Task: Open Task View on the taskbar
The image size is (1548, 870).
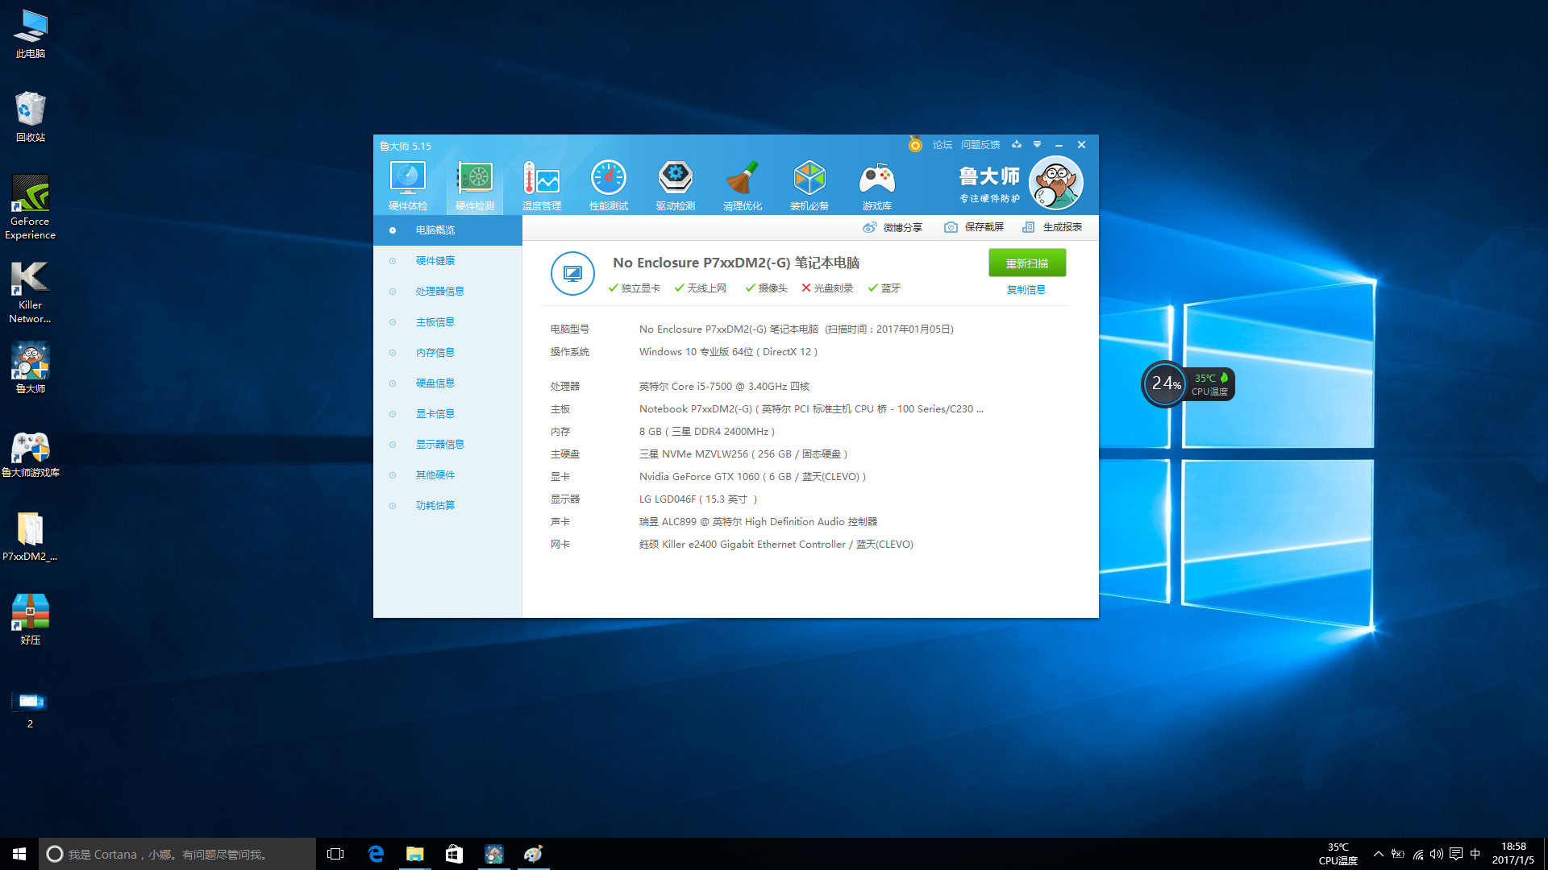Action: [x=335, y=854]
